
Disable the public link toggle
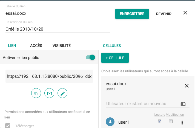point(90,57)
